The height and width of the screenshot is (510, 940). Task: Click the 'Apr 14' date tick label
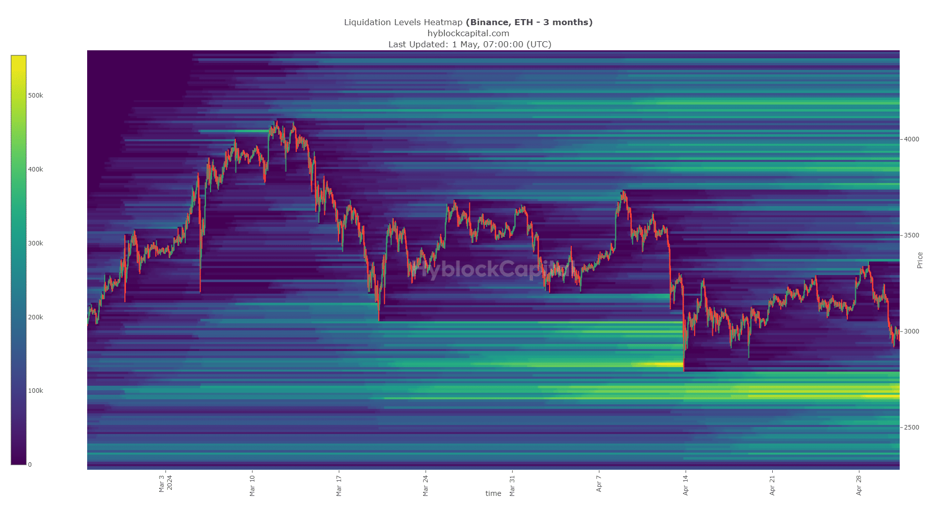coord(685,485)
